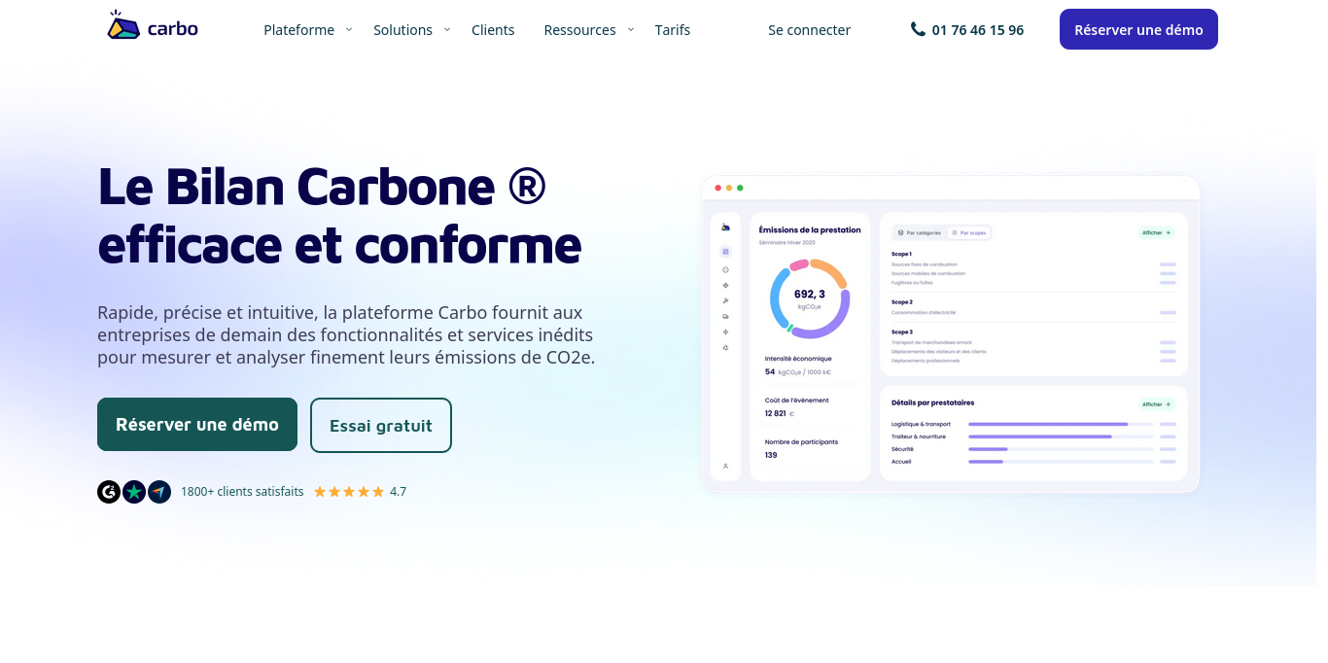Viewport: 1328px width, 663px height.
Task: Click the green Réserver une démo button
Action: (197, 424)
